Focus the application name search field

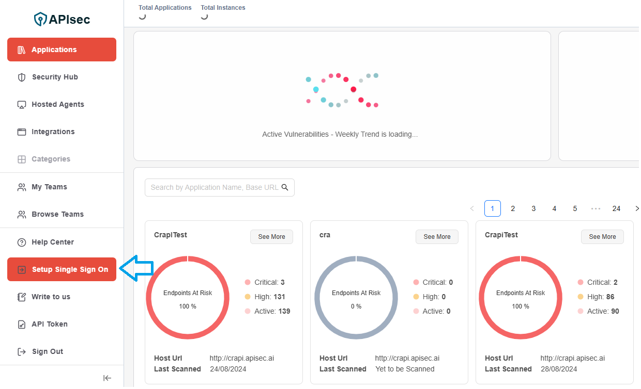214,187
